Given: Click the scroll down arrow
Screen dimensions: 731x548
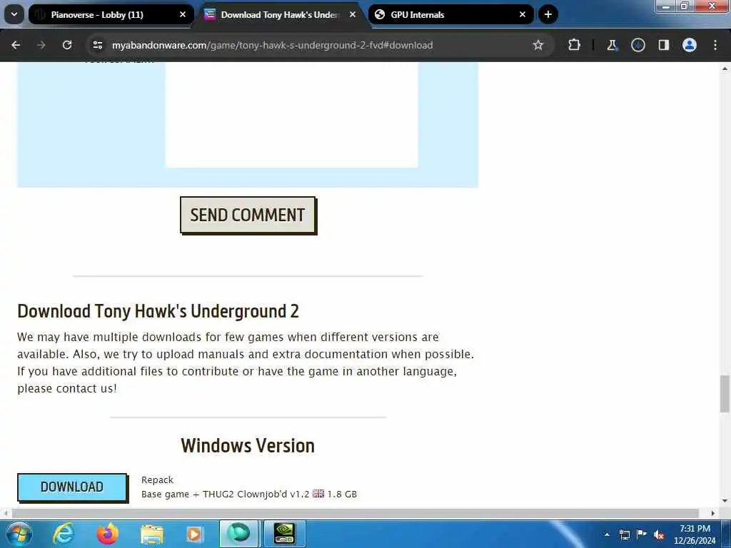Looking at the screenshot, I should (x=725, y=501).
